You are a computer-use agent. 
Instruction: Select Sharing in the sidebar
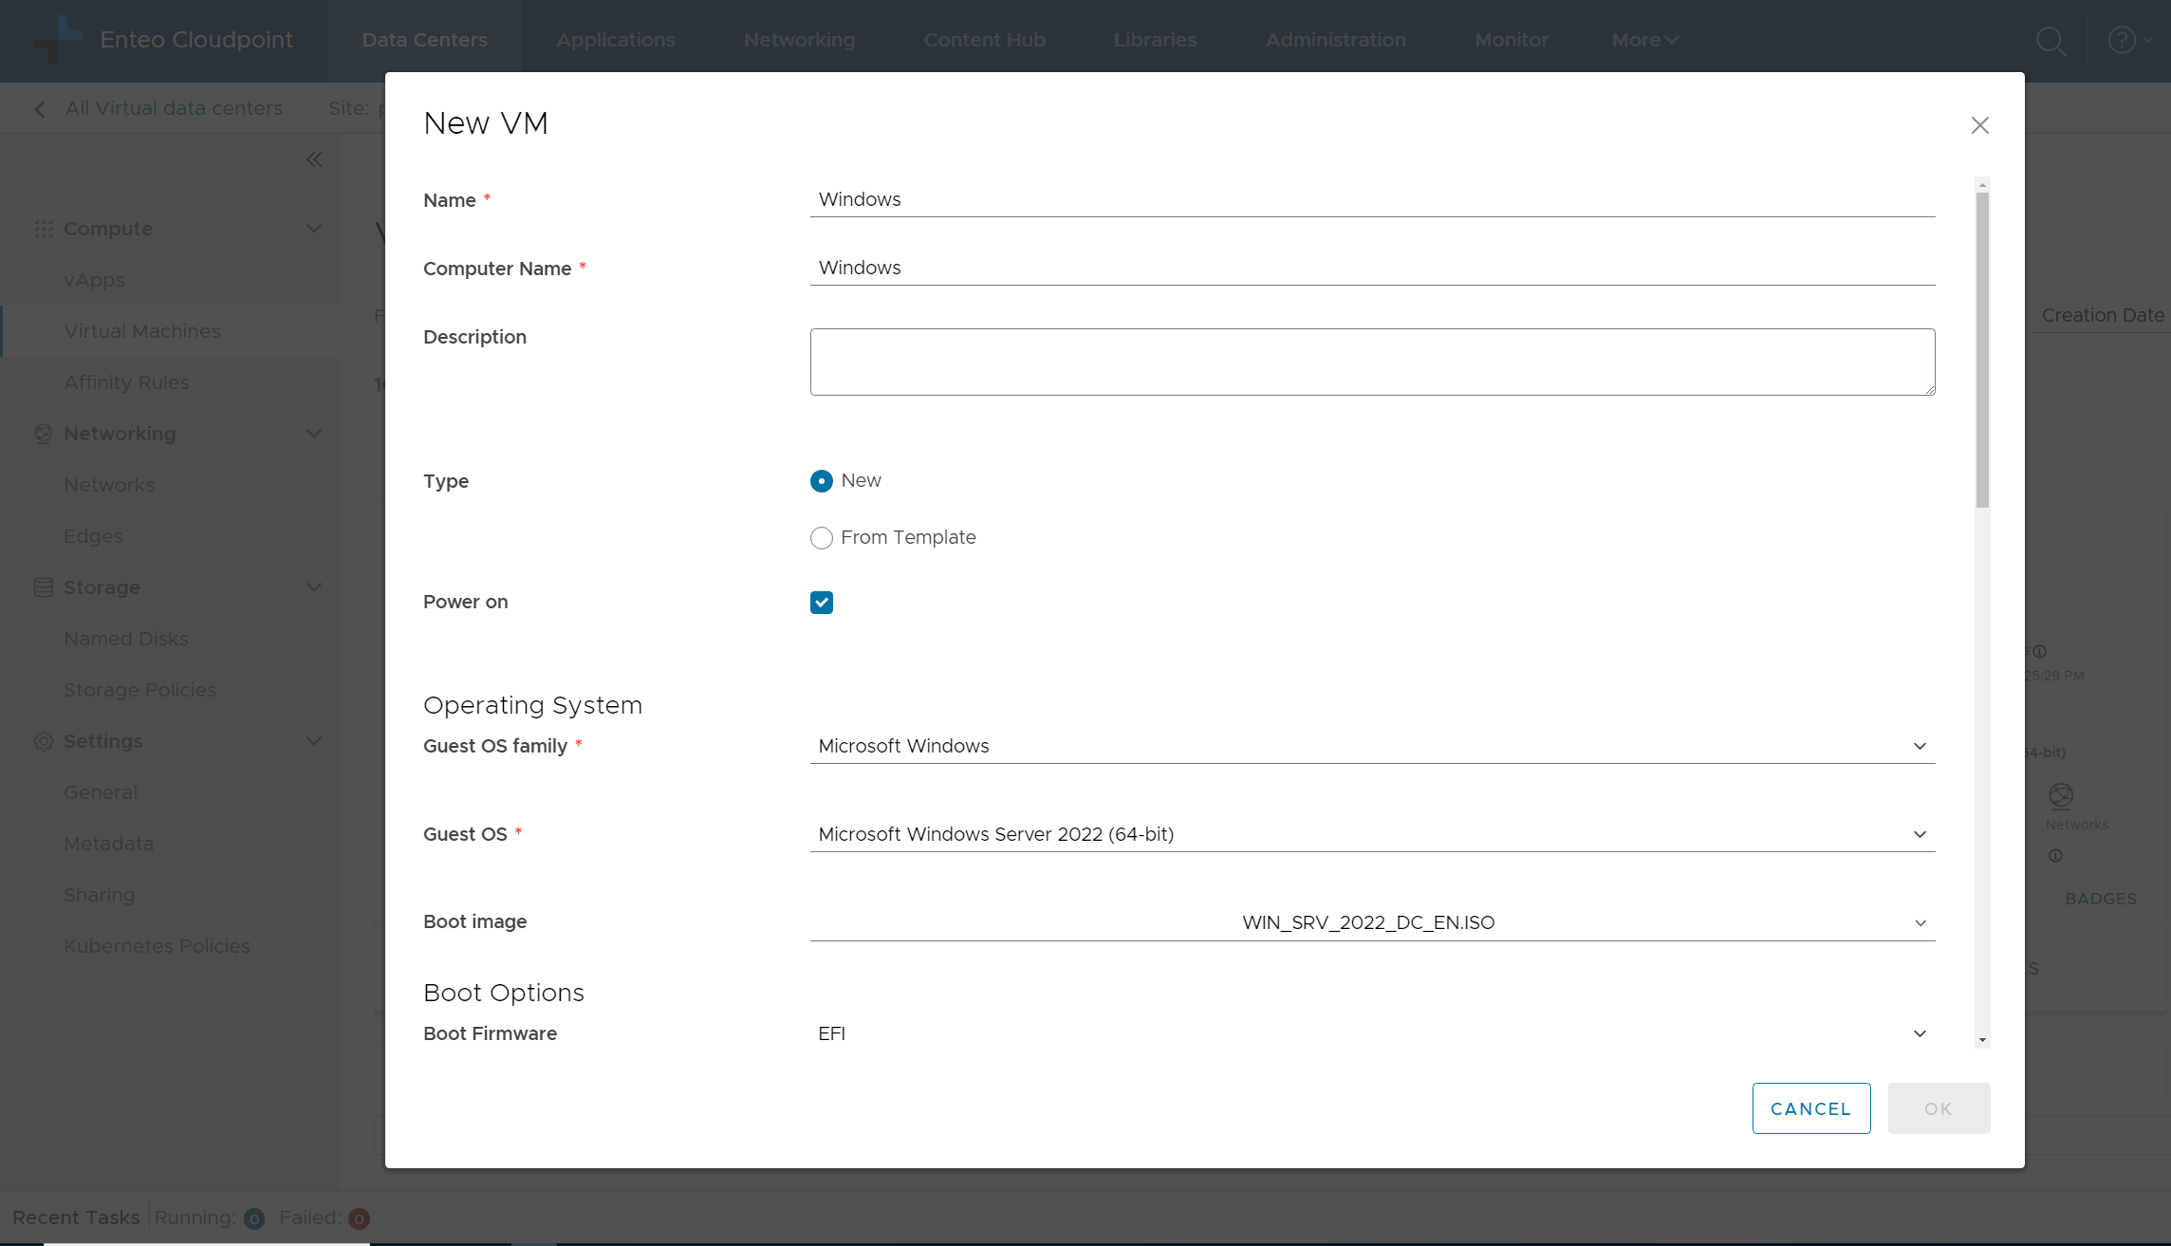(99, 895)
